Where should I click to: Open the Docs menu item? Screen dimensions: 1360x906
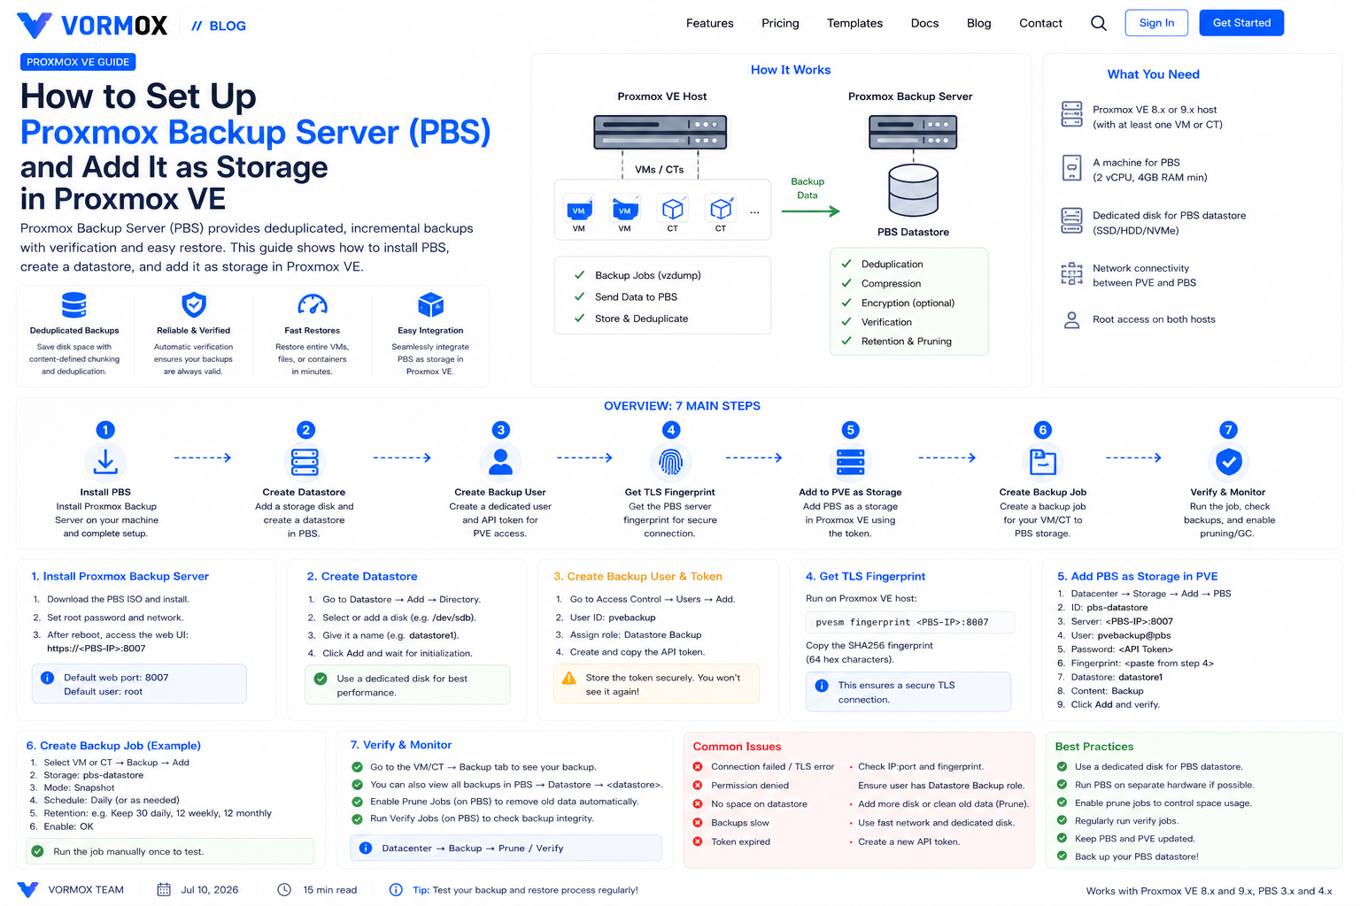pyautogui.click(x=924, y=23)
